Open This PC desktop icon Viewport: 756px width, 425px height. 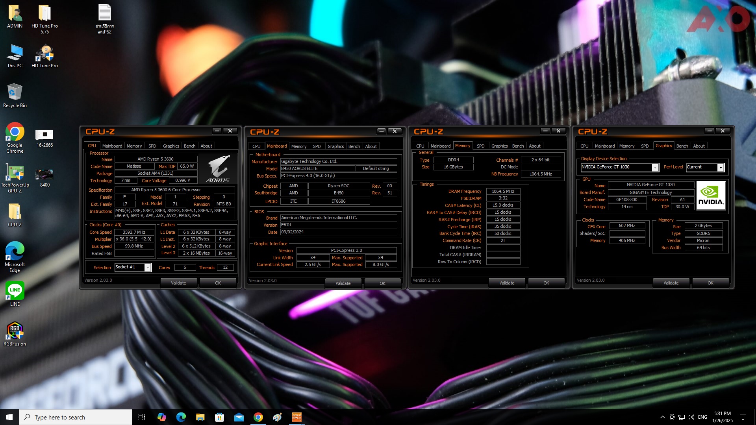click(15, 56)
